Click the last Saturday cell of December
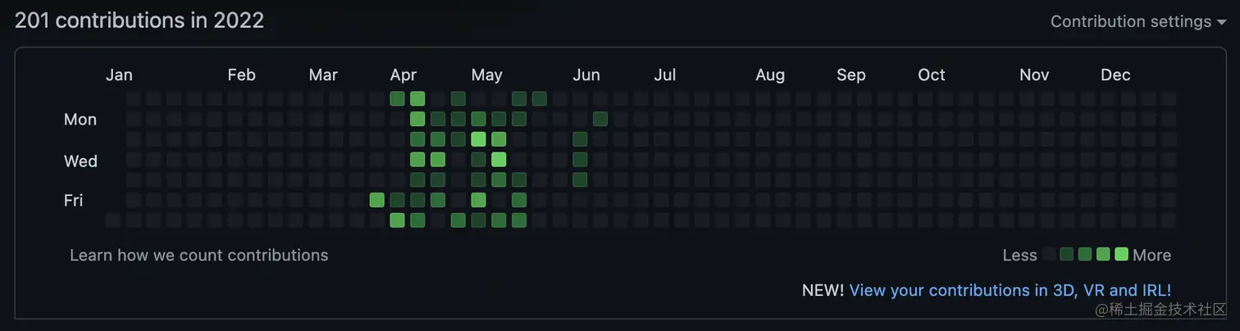Screen dimensions: 1240x331 [1168, 220]
